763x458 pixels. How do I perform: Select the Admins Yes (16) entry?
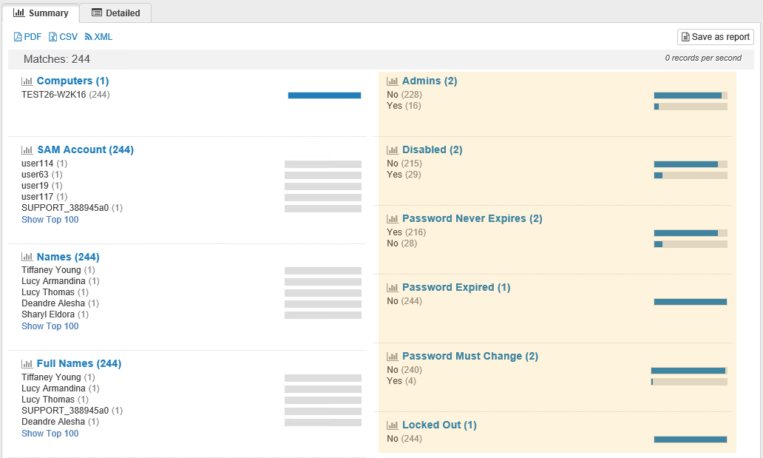pos(404,106)
